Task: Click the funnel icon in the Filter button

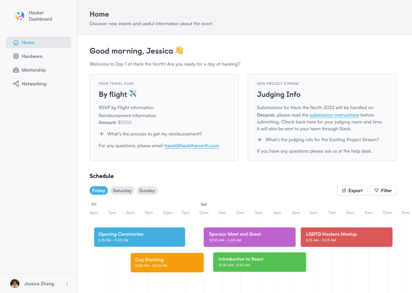Action: 377,190
